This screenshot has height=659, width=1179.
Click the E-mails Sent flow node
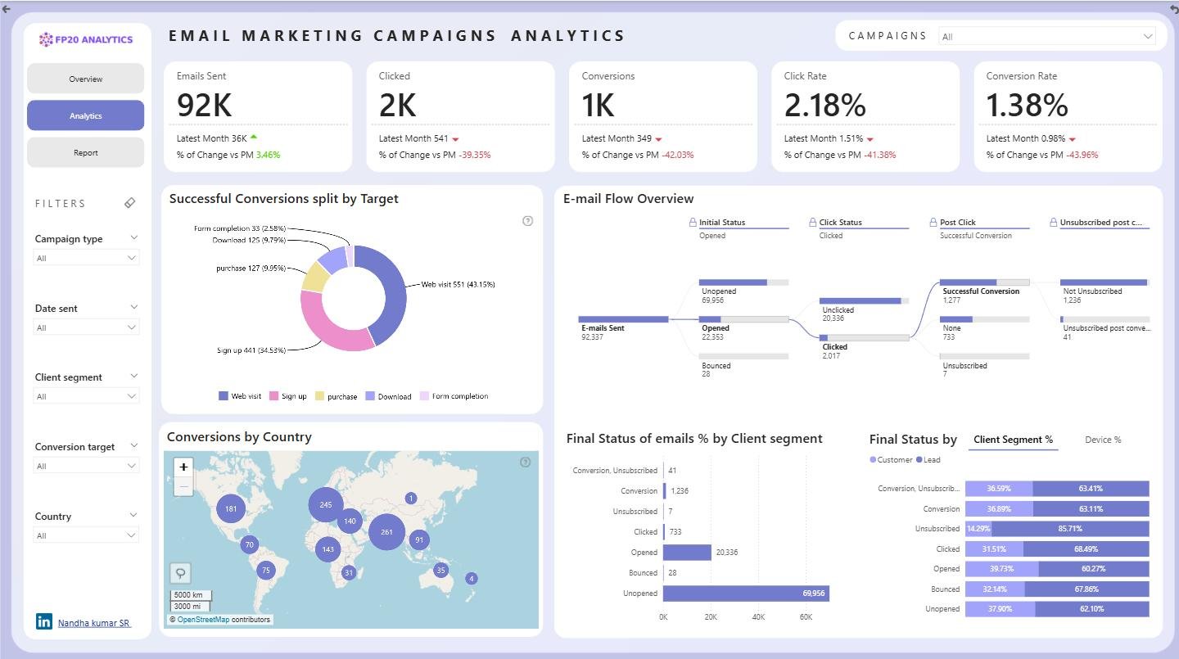624,319
